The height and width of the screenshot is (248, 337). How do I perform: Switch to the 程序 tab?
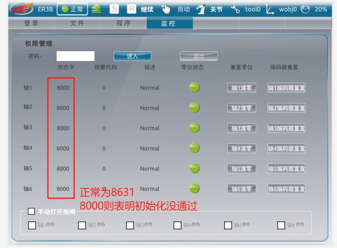(x=123, y=23)
